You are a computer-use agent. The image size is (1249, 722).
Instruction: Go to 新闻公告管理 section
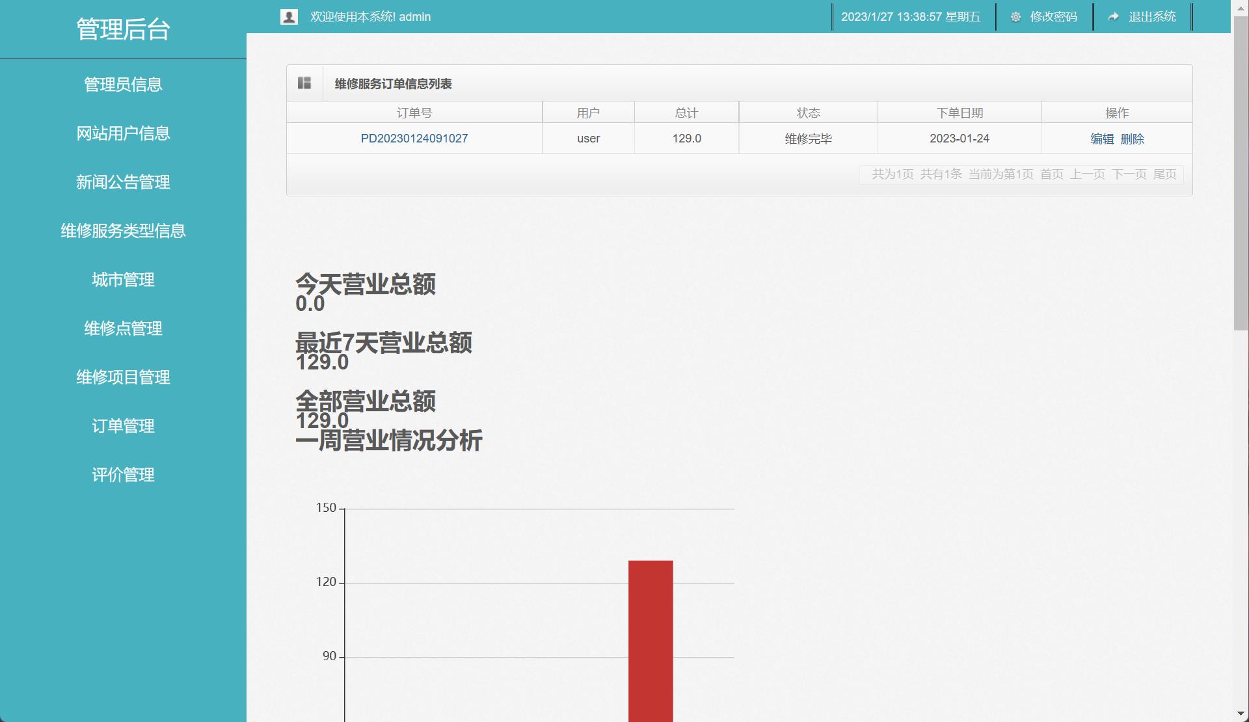click(123, 182)
